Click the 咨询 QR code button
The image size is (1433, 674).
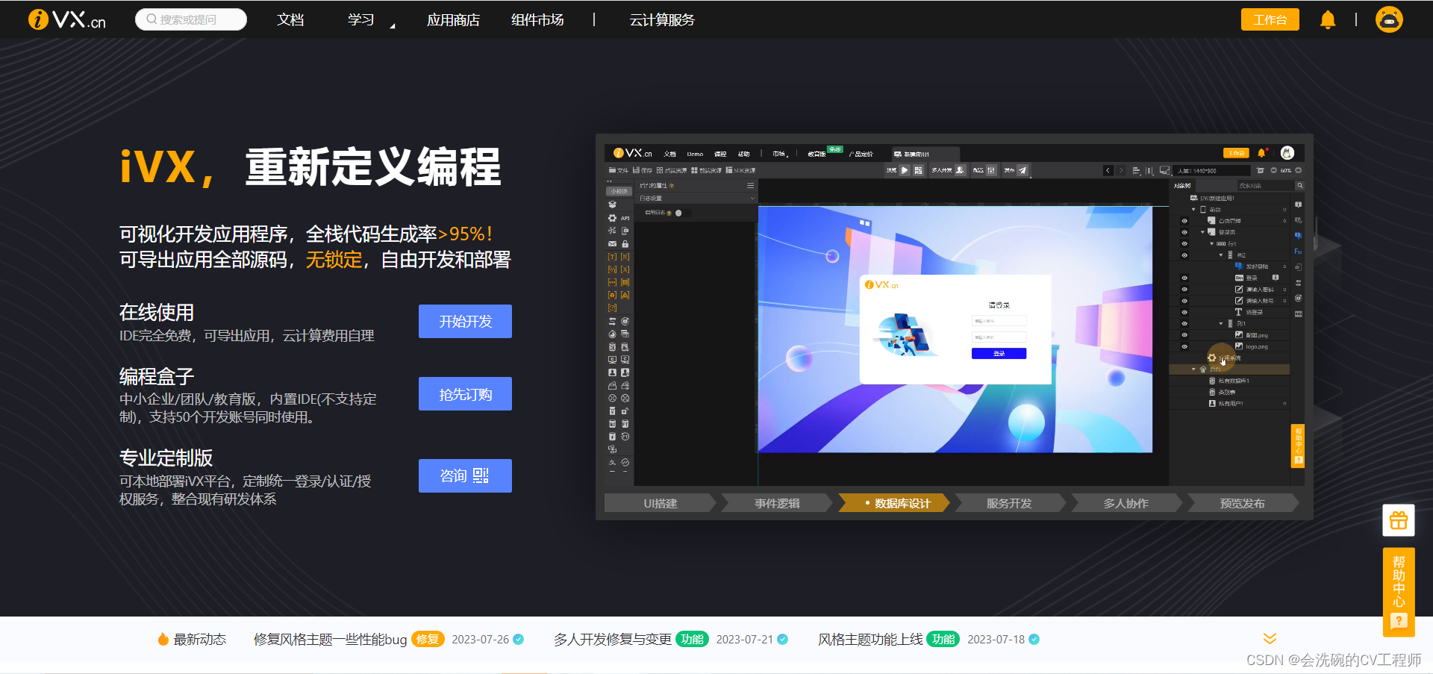pos(465,475)
